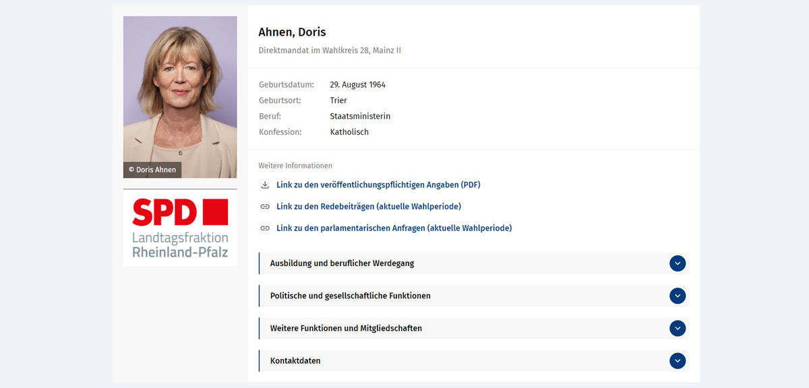Click the download icon beside the PDF link

[x=265, y=185]
